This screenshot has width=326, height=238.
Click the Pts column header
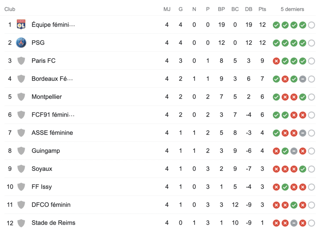[x=262, y=9]
